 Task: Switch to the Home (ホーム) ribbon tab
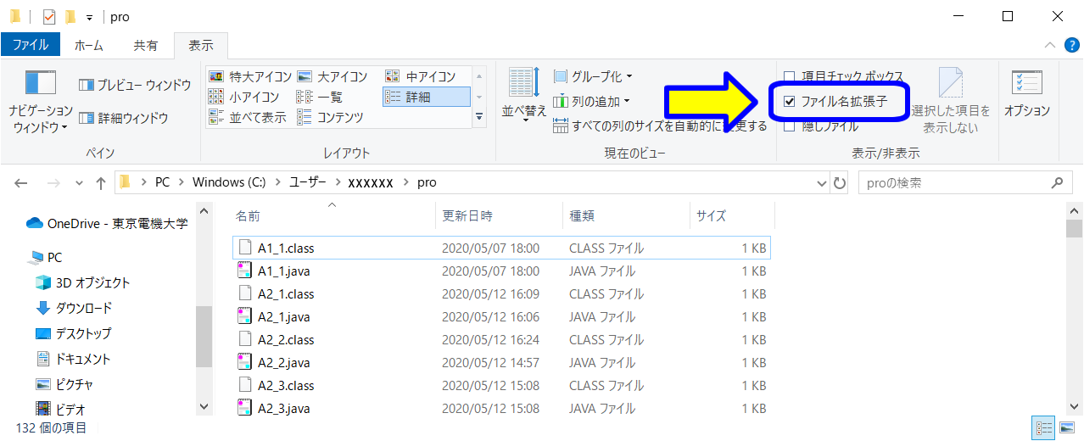[x=89, y=45]
